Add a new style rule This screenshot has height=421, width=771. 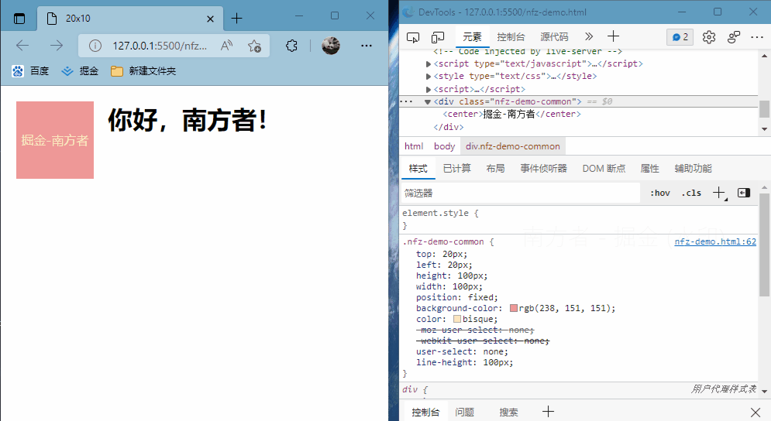(719, 193)
